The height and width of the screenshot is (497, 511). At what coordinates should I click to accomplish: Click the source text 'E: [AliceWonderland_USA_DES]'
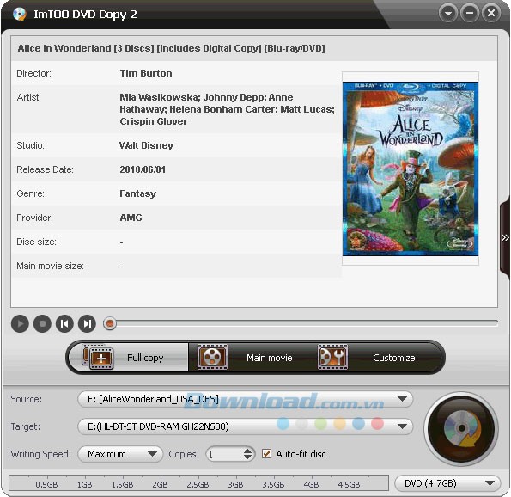tap(153, 399)
